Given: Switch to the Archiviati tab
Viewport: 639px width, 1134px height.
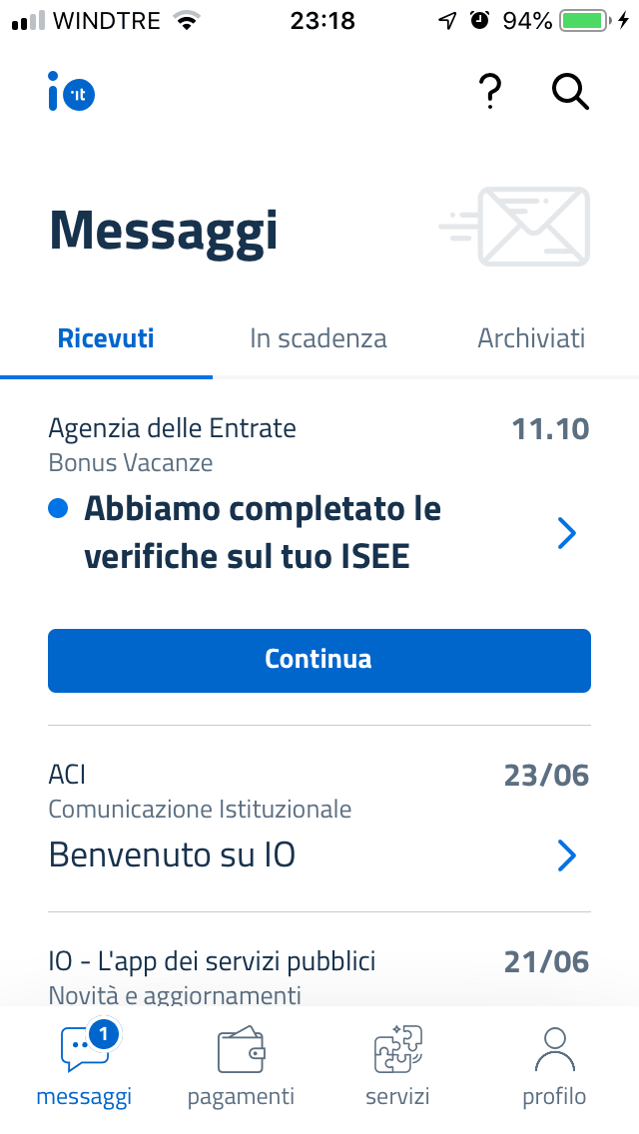Looking at the screenshot, I should (x=531, y=338).
